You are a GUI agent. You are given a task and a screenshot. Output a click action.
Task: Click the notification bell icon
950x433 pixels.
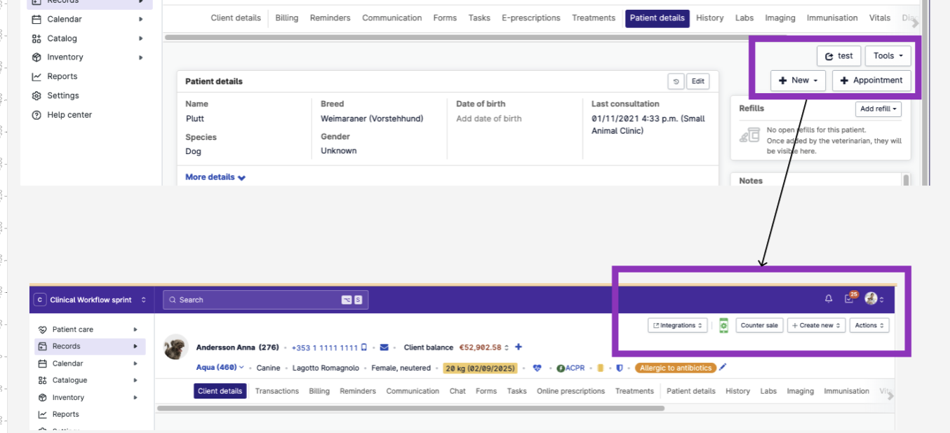click(829, 299)
